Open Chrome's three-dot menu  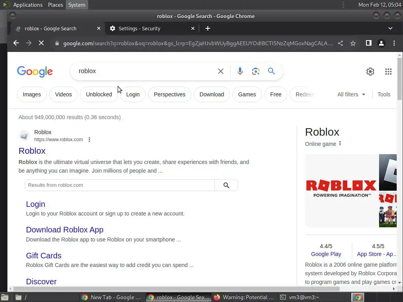pyautogui.click(x=394, y=43)
